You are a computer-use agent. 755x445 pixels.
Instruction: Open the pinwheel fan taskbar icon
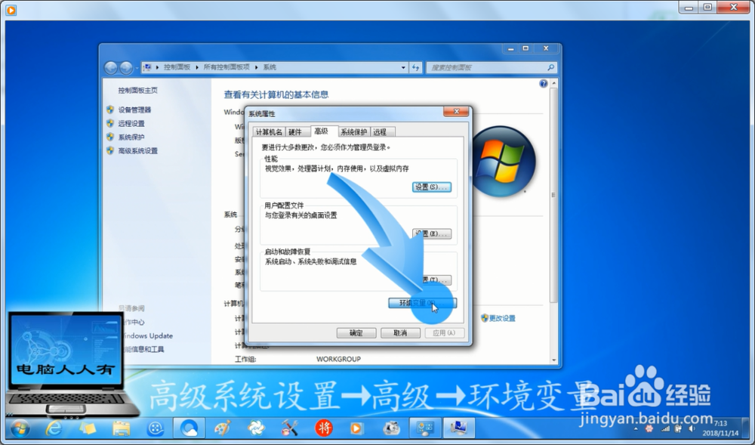pos(256,428)
